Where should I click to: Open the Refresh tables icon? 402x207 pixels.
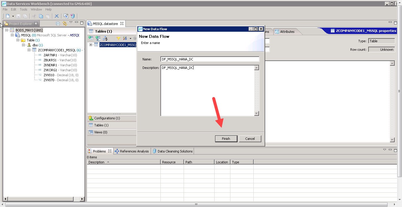105,38
